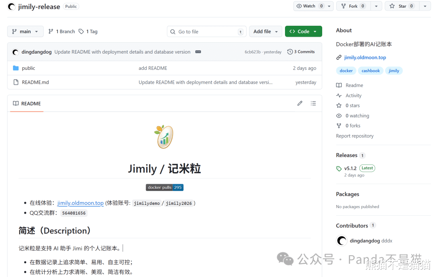Open the green Code dropdown
436x277 pixels.
tap(303, 32)
